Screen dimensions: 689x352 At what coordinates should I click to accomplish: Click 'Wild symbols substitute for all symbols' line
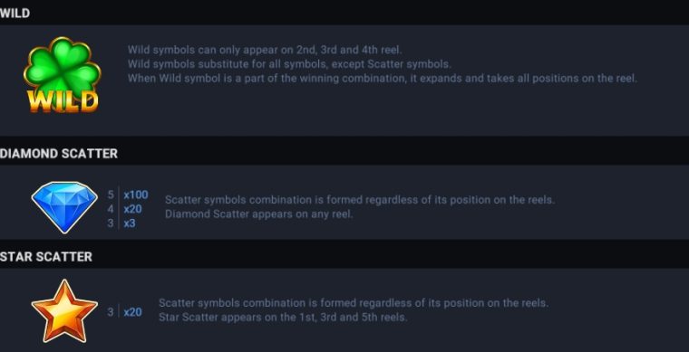tap(289, 64)
